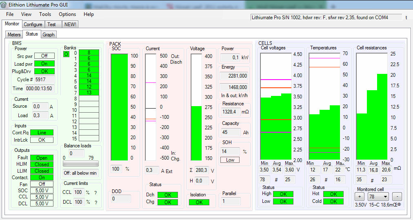This screenshot has width=413, height=220.
Task: Open the Tools menu
Action: coord(45,14)
